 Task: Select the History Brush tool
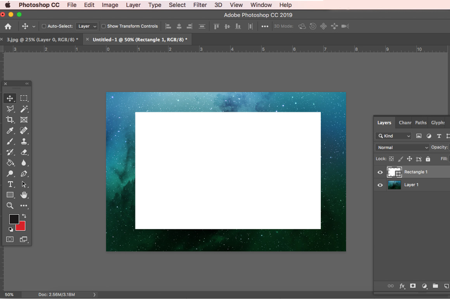pyautogui.click(x=10, y=152)
